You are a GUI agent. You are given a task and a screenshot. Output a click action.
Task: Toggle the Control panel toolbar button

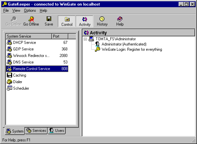point(67,21)
